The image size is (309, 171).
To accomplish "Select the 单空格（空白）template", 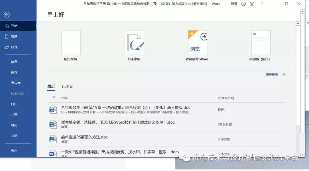I will (x=260, y=42).
